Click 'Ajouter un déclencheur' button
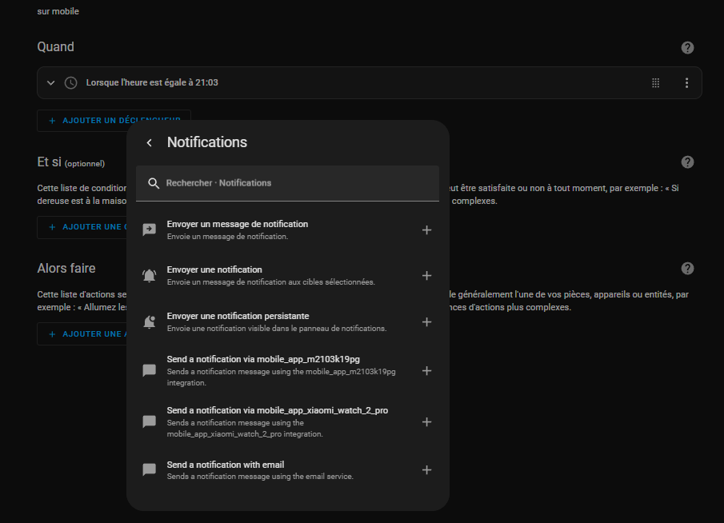 click(x=114, y=121)
